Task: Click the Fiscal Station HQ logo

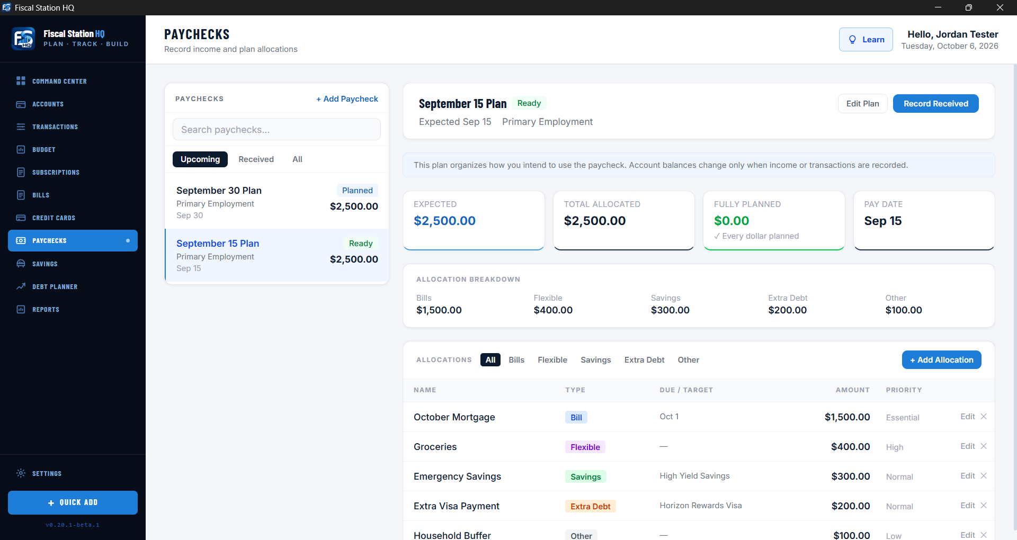Action: 23,39
